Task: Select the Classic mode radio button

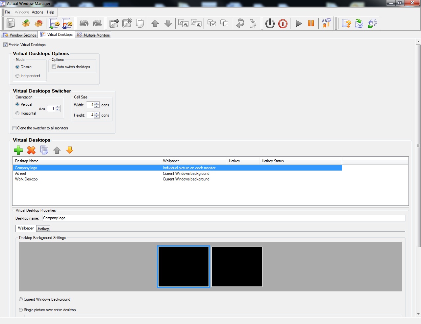Action: (17, 67)
